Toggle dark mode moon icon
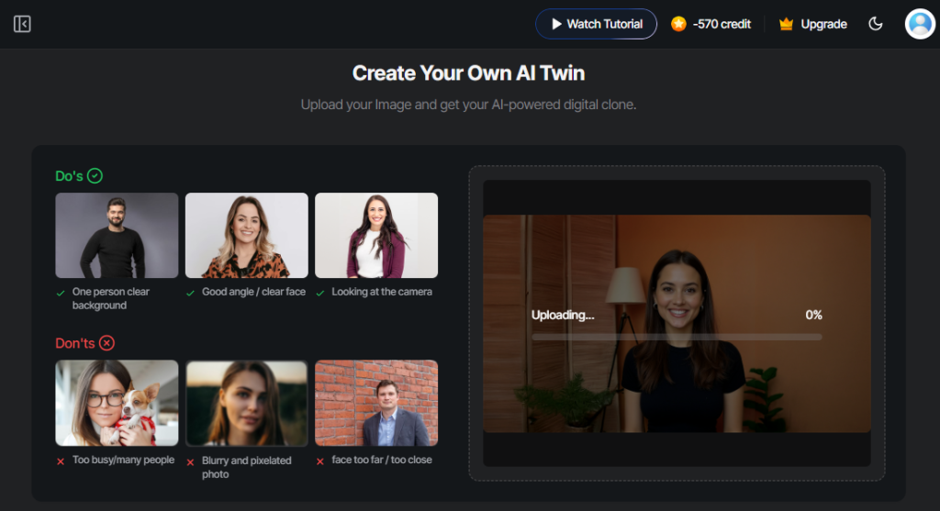 (x=875, y=24)
